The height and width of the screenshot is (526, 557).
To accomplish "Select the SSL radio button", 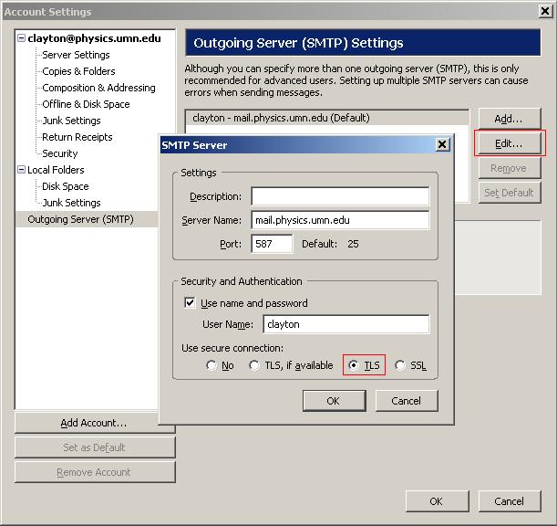I will [400, 365].
